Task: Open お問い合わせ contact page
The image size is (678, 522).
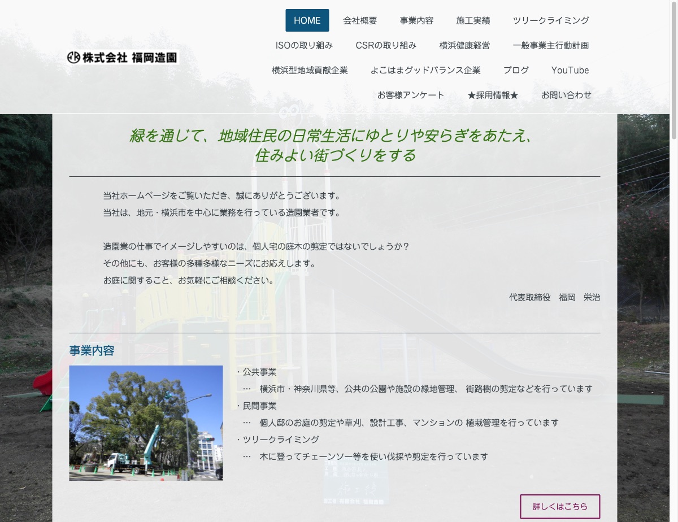Action: click(x=566, y=95)
